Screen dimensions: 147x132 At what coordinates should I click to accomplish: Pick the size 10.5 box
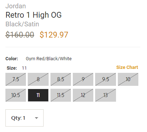coord(15,95)
